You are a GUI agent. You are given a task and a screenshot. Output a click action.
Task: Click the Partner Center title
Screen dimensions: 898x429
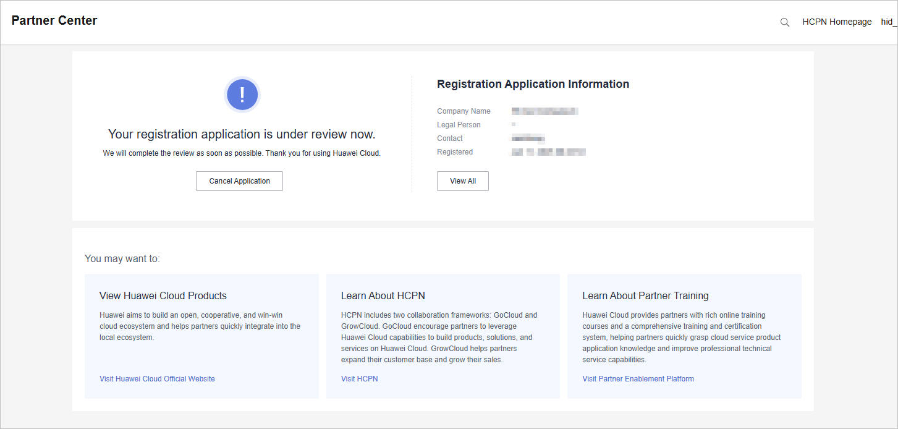pos(54,20)
